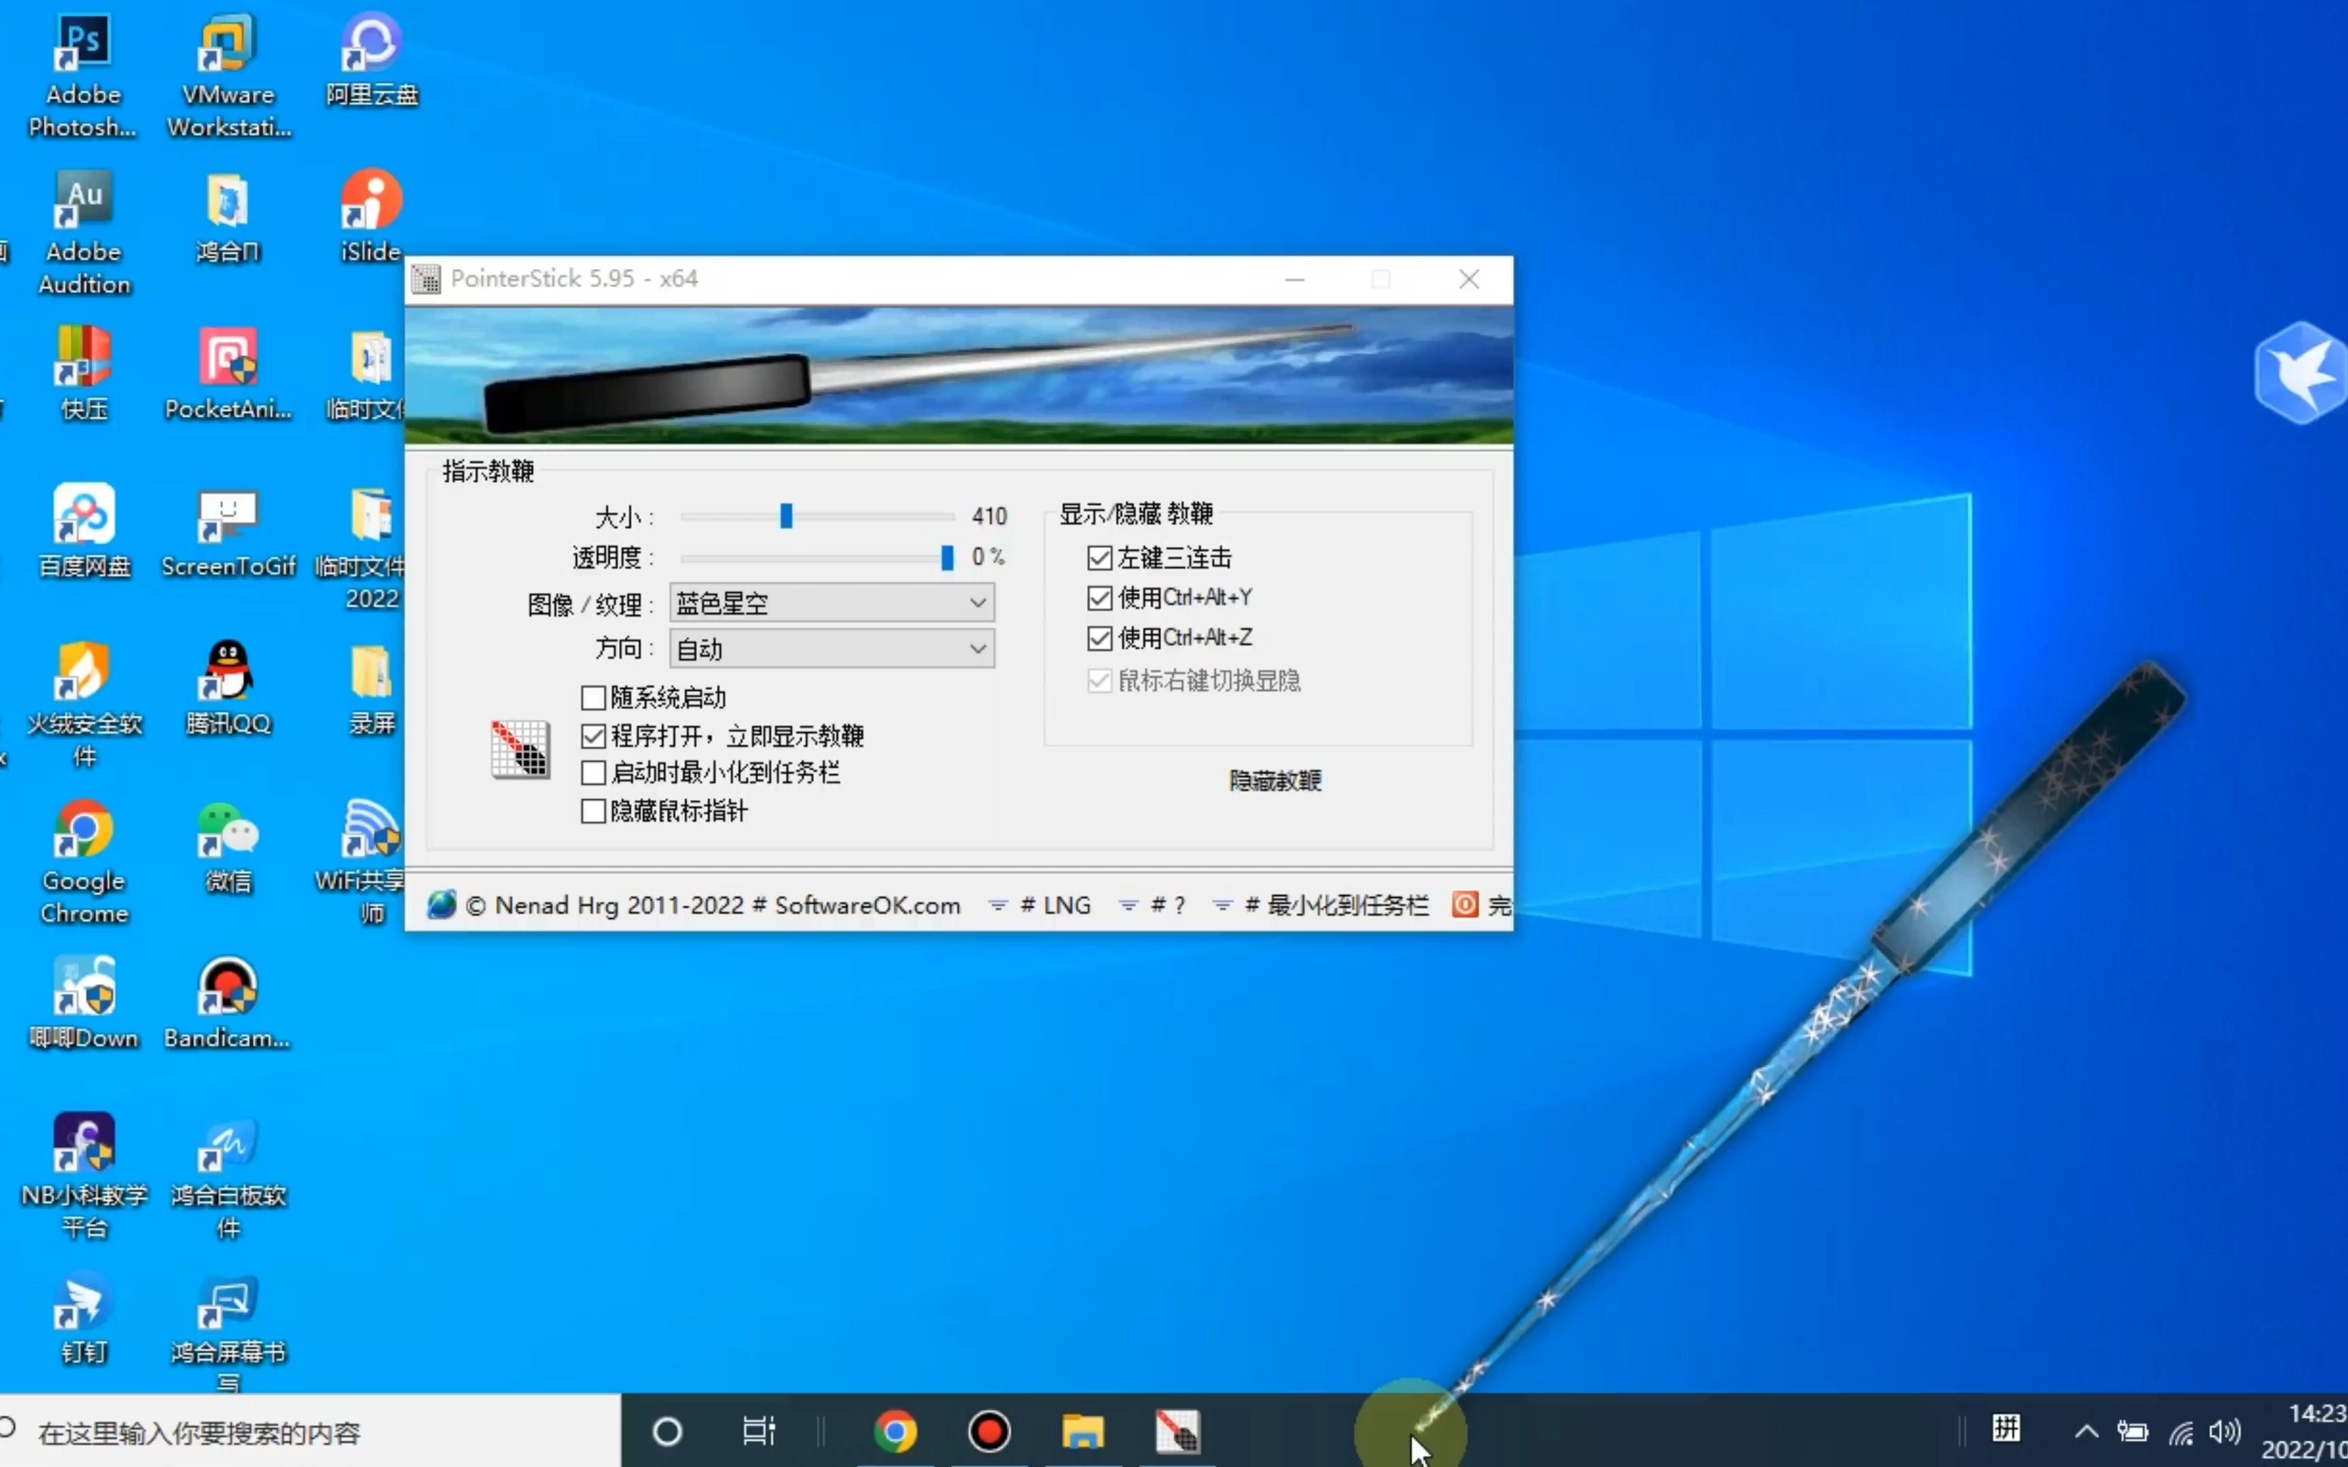Click the Cortana circle button in taskbar

tap(668, 1431)
